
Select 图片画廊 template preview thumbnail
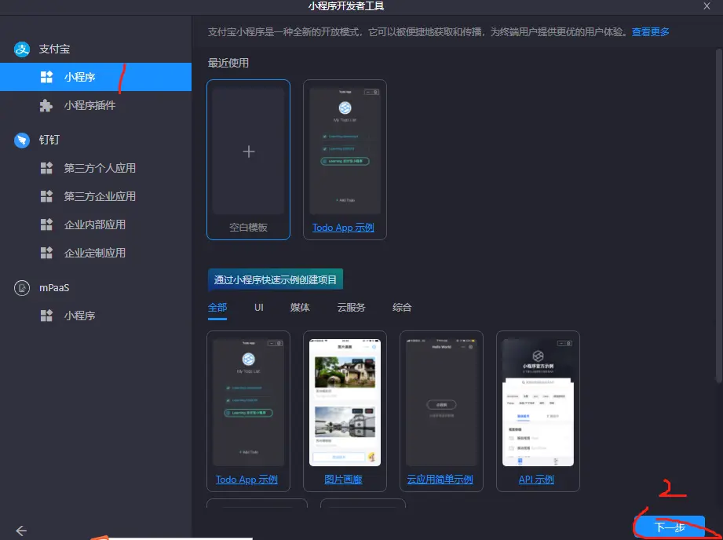pos(345,403)
